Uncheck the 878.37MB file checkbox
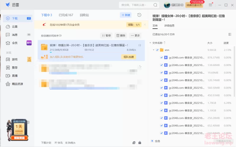 tap(161, 57)
